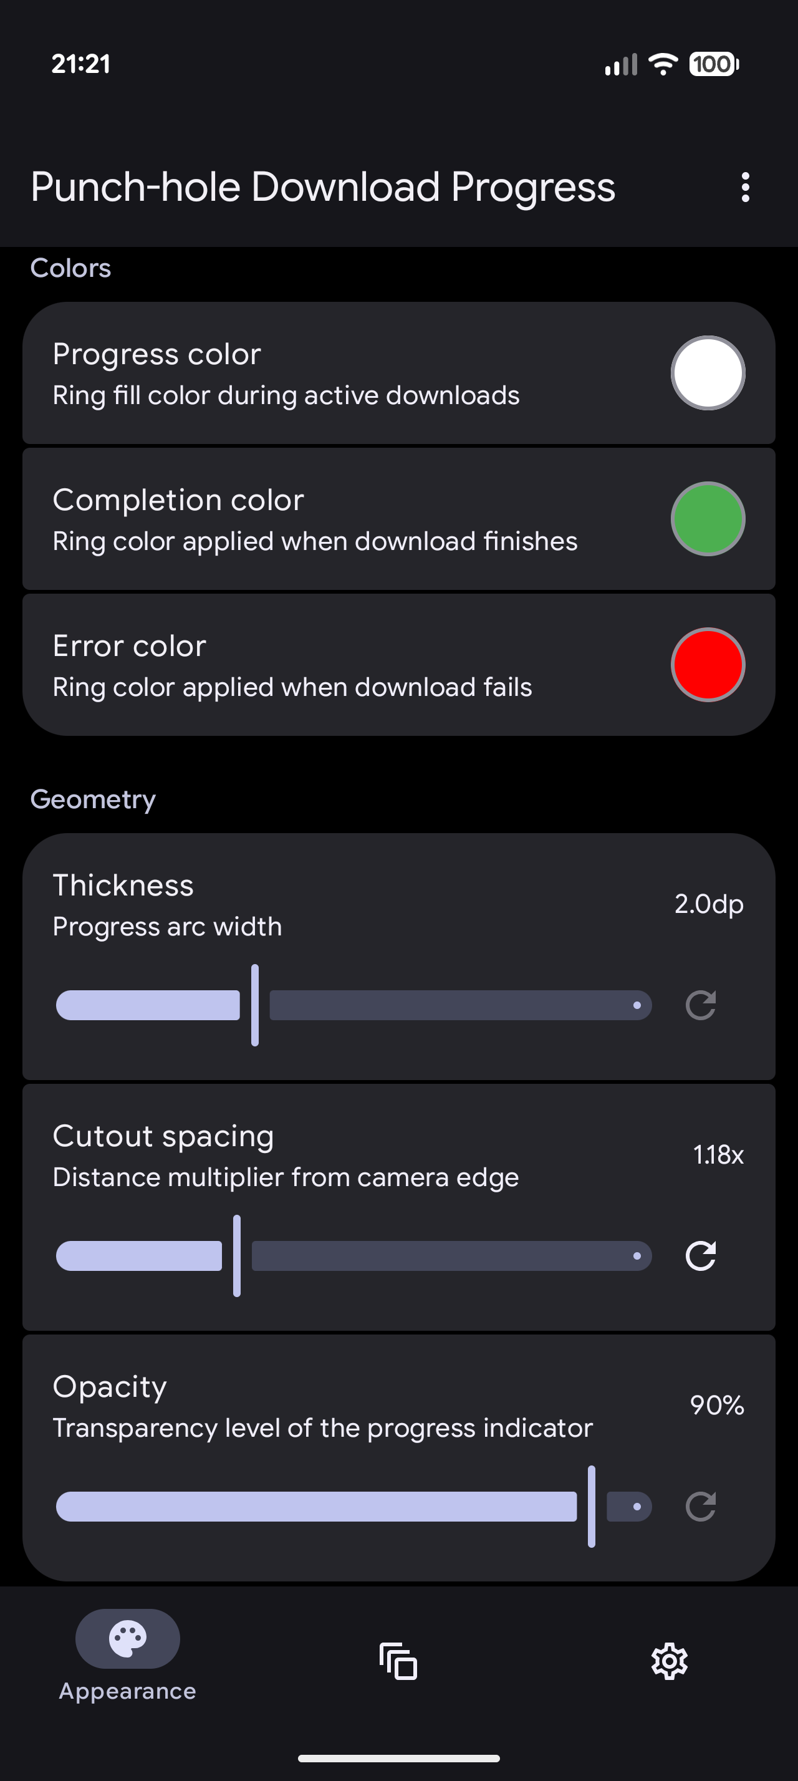Open the red Error color swatch
Image resolution: width=798 pixels, height=1781 pixels.
click(708, 664)
